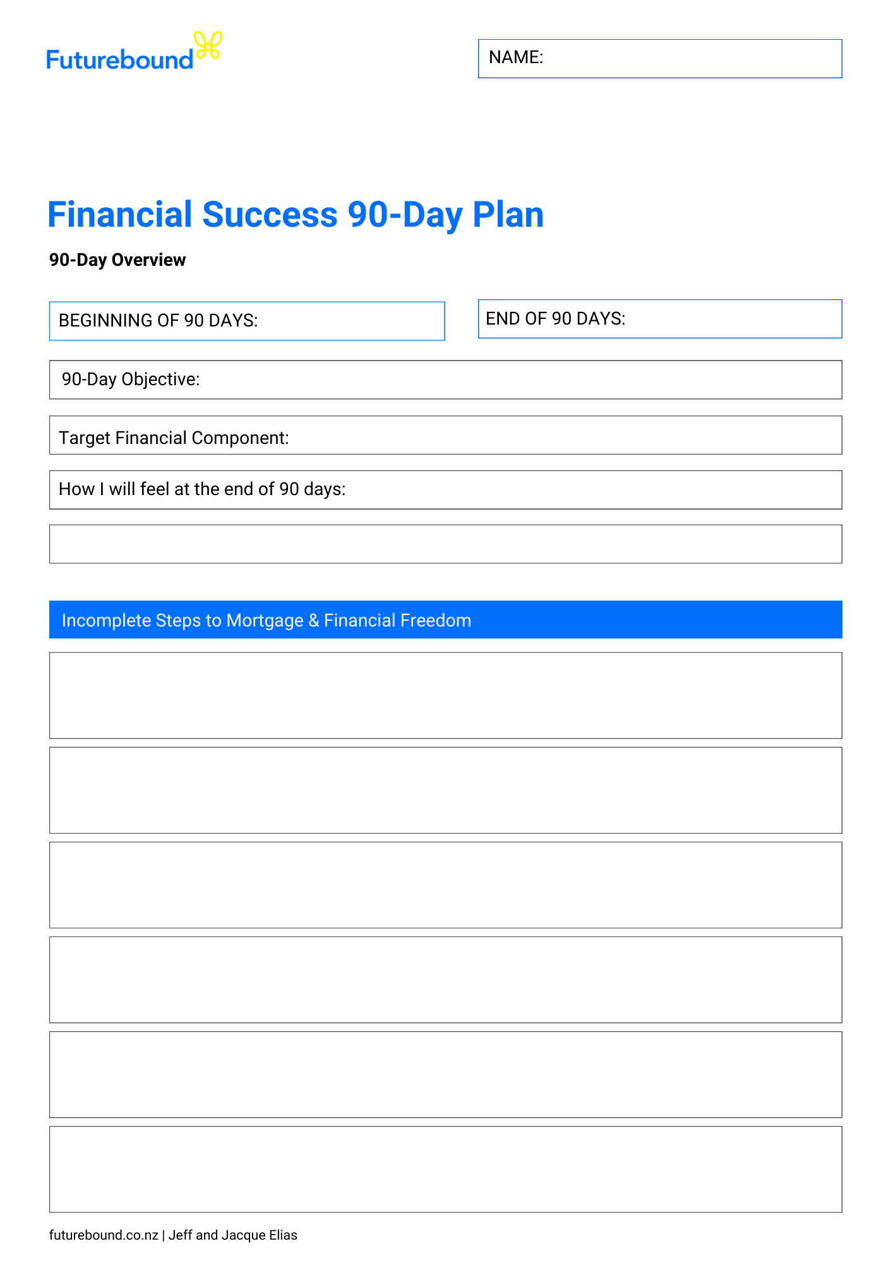This screenshot has height=1263, width=893.
Task: Select the last Incomplete Steps box
Action: pos(445,1169)
